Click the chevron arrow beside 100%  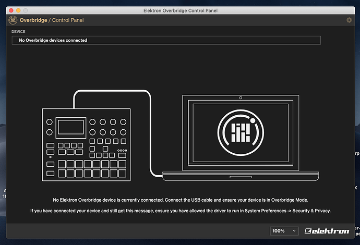click(x=294, y=230)
